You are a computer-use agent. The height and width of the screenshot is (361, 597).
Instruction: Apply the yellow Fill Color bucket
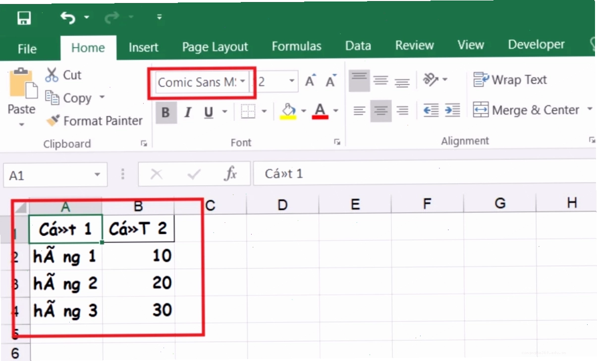(288, 111)
